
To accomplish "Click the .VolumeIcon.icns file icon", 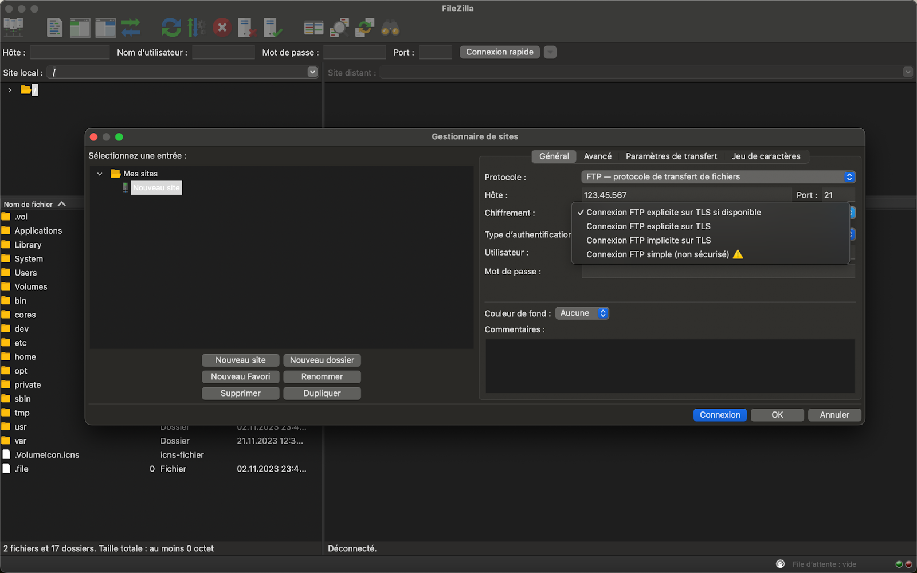I will [6, 454].
